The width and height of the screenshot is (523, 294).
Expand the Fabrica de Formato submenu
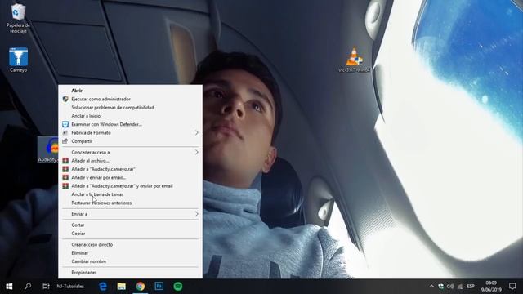[x=130, y=132]
